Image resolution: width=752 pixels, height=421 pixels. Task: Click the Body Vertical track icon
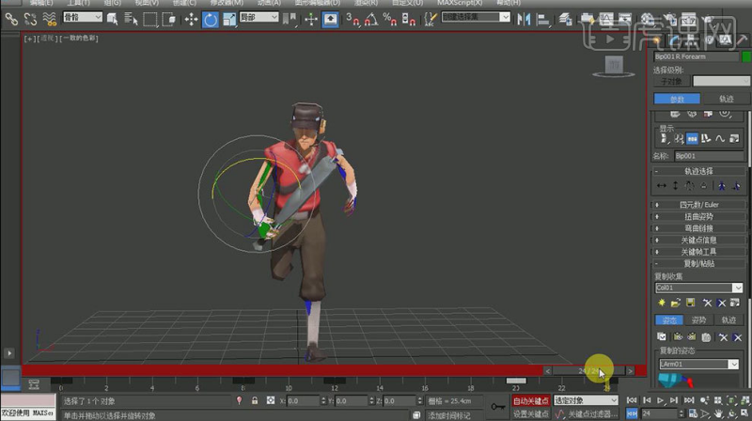[x=675, y=185]
